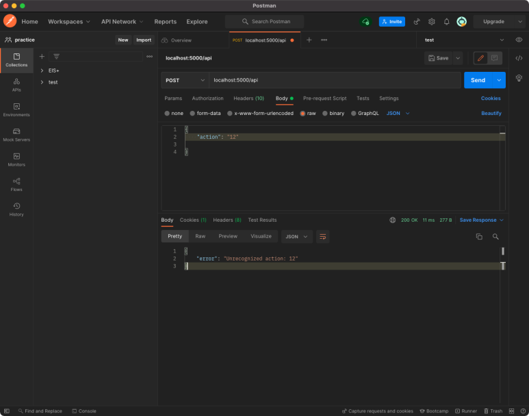Open the Collections sidebar panel
529x416 pixels.
click(16, 60)
